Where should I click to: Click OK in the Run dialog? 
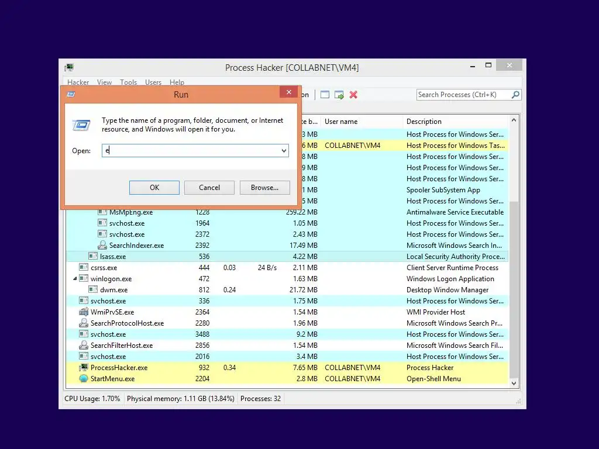coord(154,188)
